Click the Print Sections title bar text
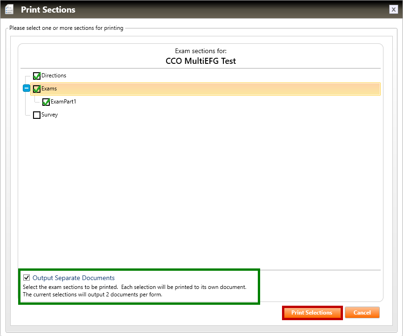 48,9
